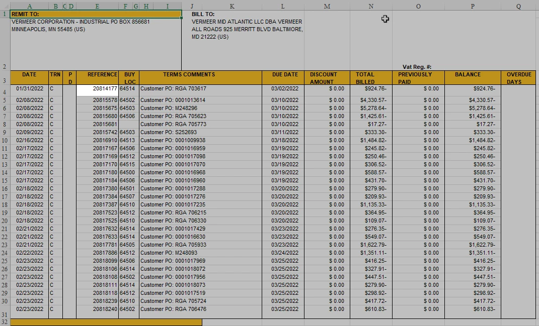Click buy loc 64500 cell
The height and width of the screenshot is (326, 539).
point(129,172)
